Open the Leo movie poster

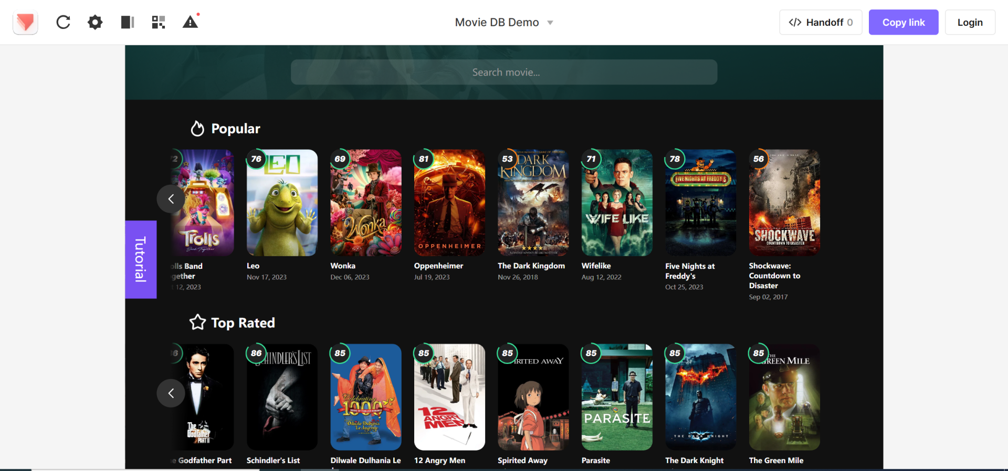click(282, 203)
